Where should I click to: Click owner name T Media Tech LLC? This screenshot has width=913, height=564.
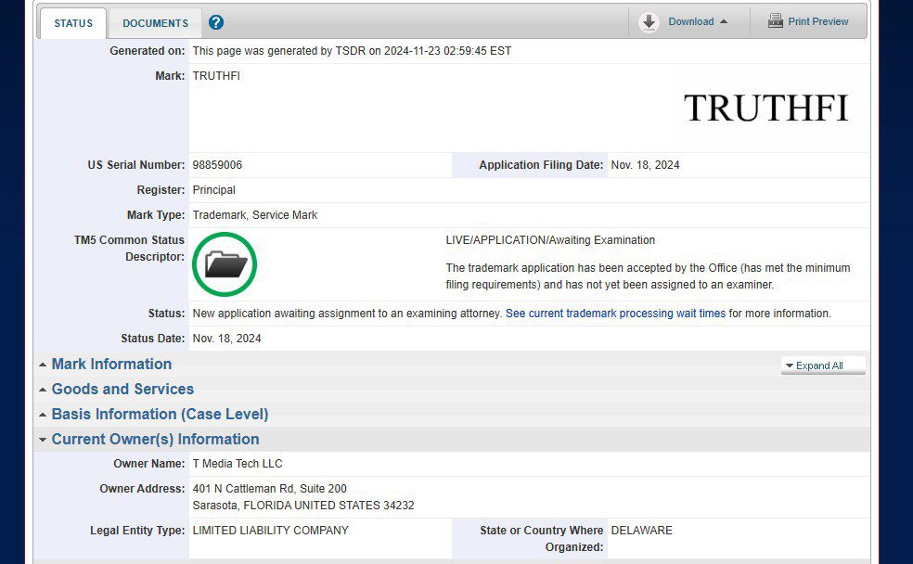238,463
